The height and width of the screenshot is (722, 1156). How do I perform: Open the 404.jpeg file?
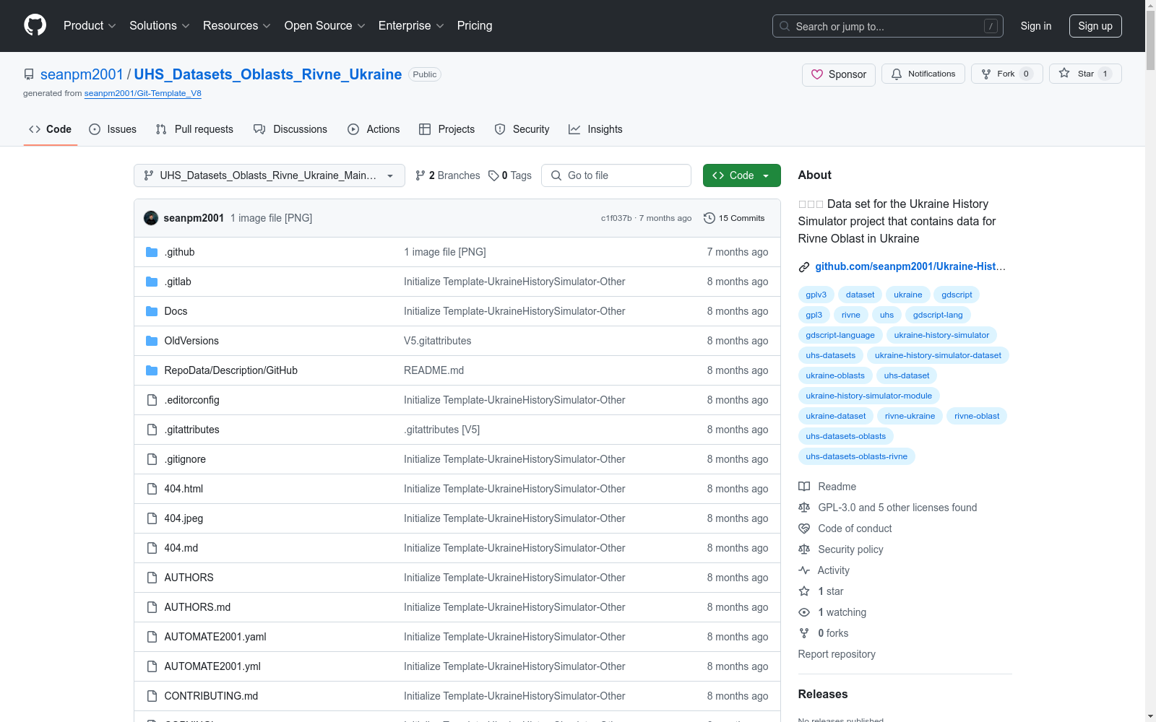tap(184, 518)
